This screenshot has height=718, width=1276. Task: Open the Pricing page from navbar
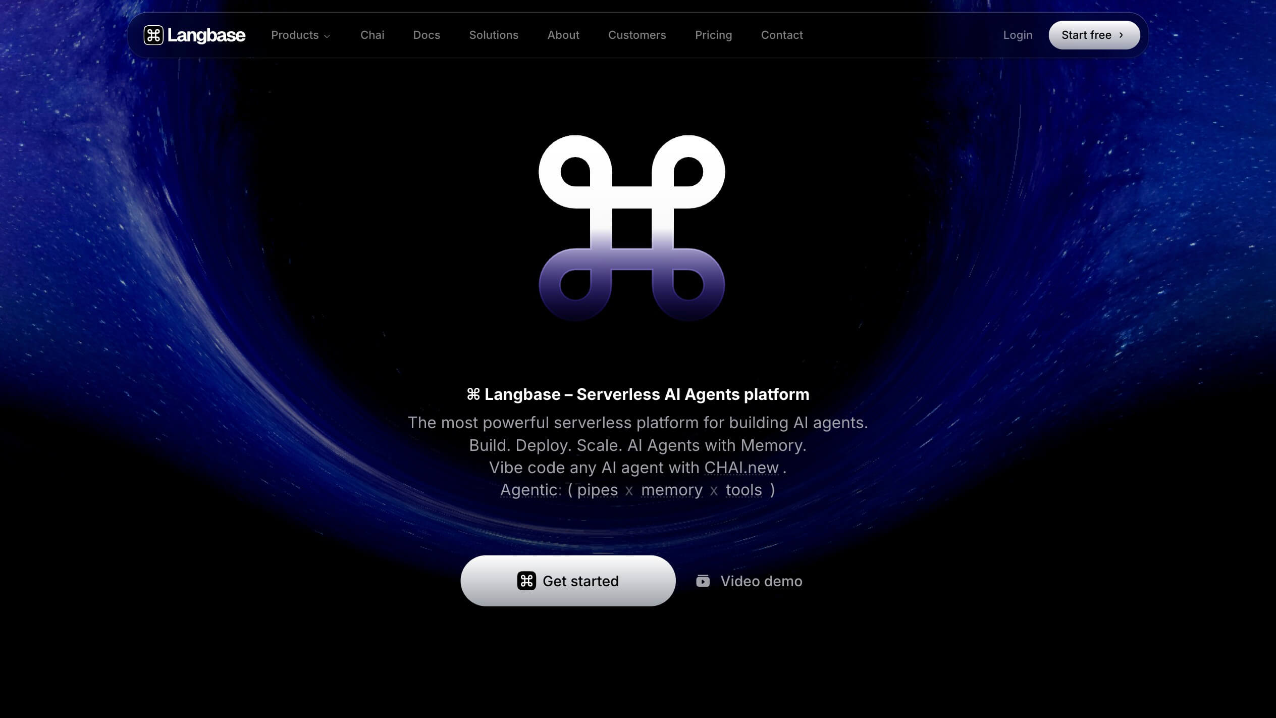click(x=713, y=35)
